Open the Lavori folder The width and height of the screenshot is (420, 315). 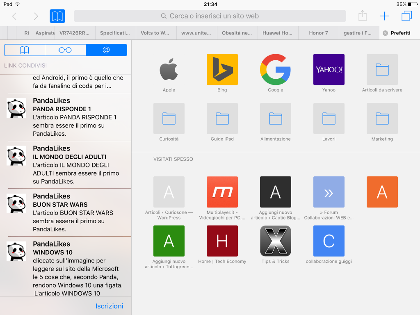click(x=329, y=122)
